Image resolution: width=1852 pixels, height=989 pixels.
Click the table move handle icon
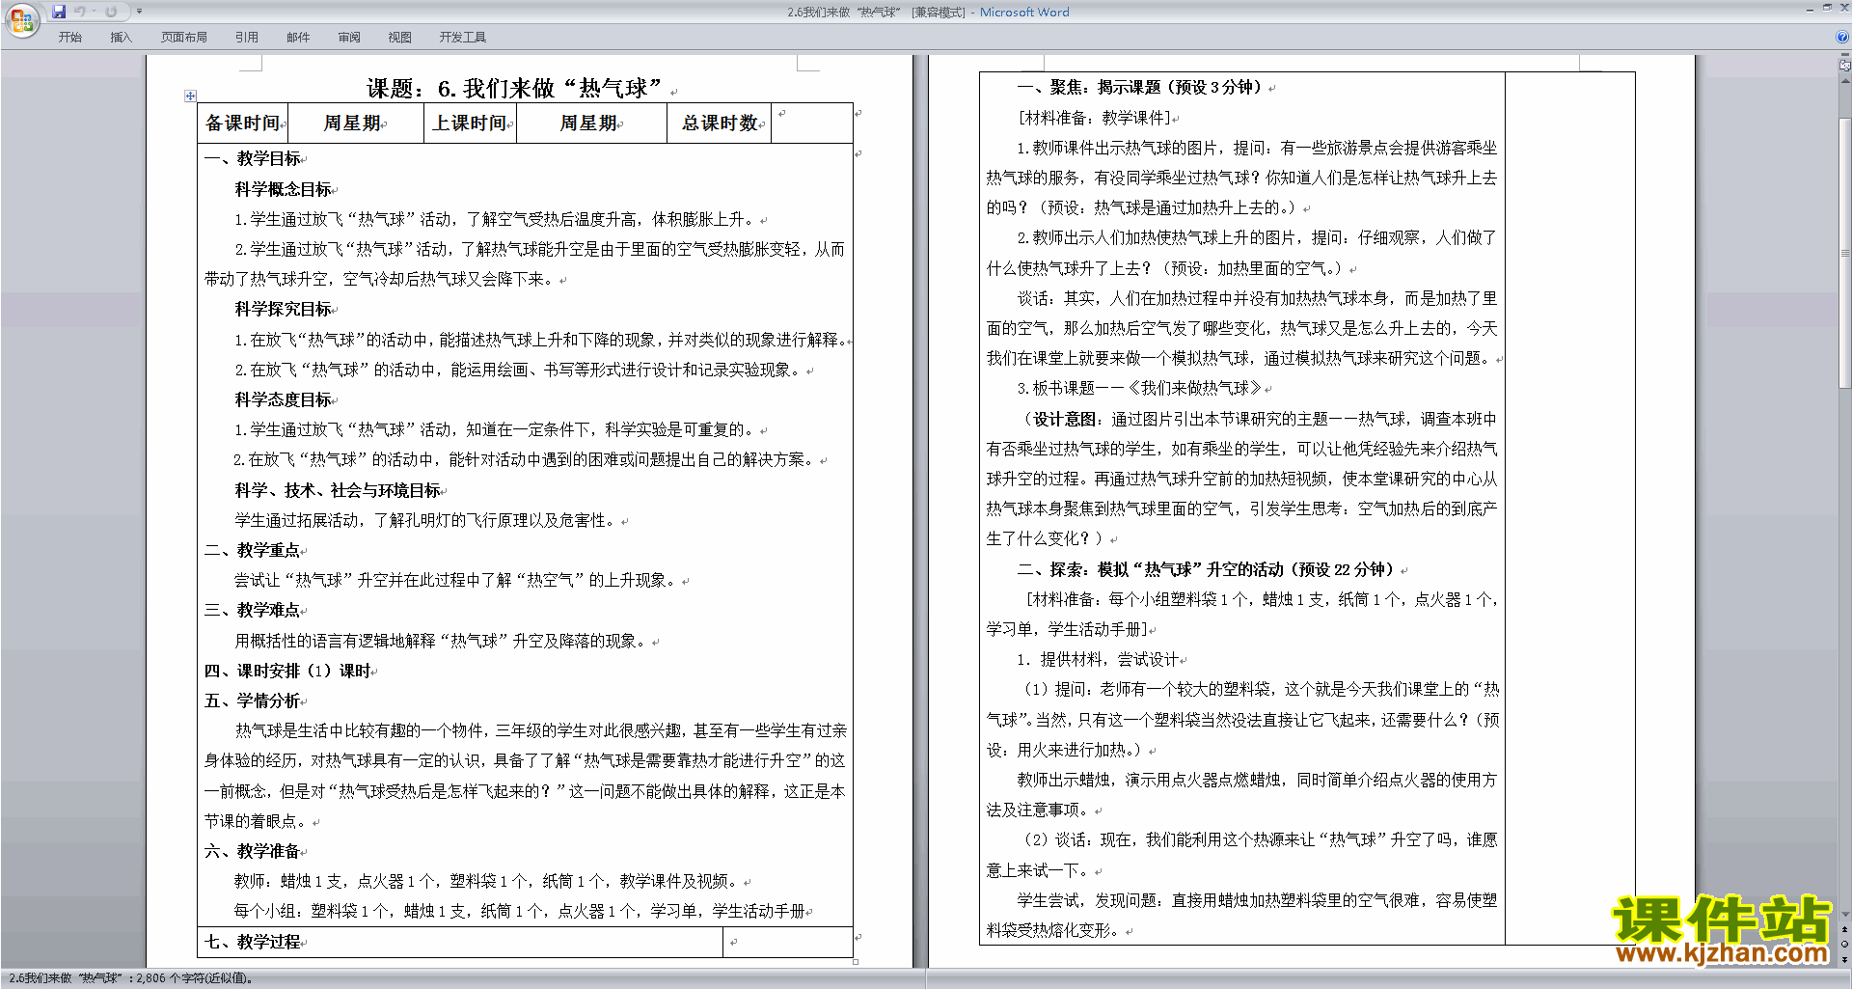pyautogui.click(x=190, y=96)
